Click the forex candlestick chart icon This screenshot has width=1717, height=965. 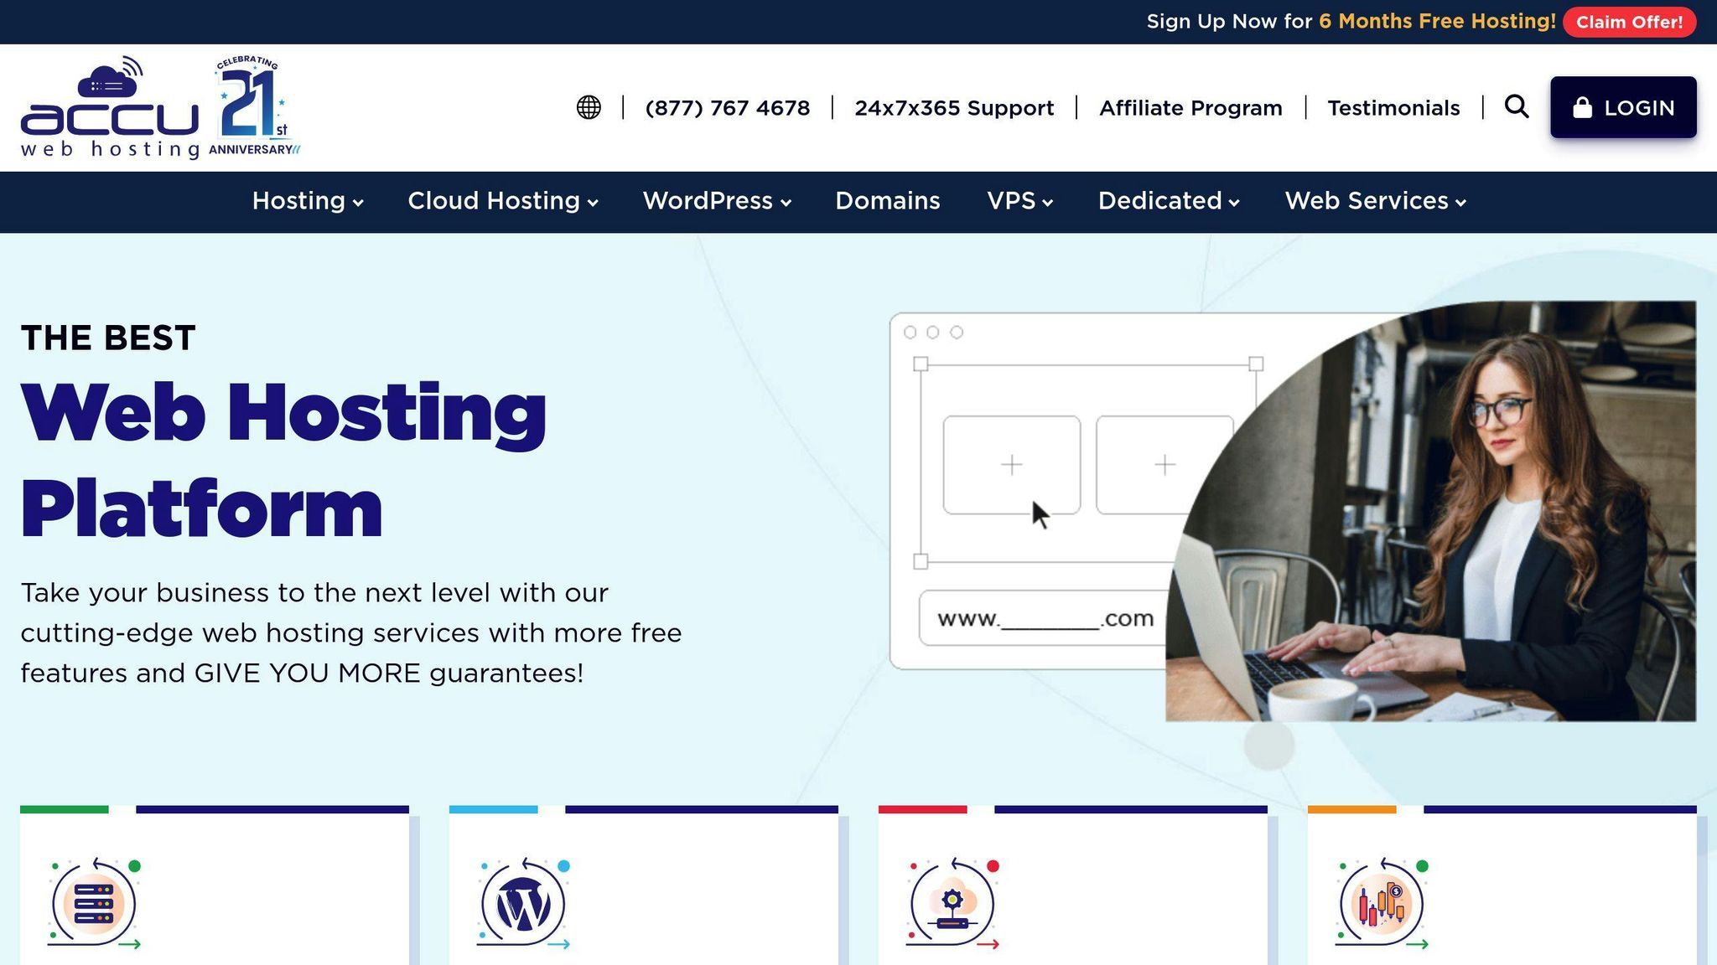pyautogui.click(x=1382, y=903)
